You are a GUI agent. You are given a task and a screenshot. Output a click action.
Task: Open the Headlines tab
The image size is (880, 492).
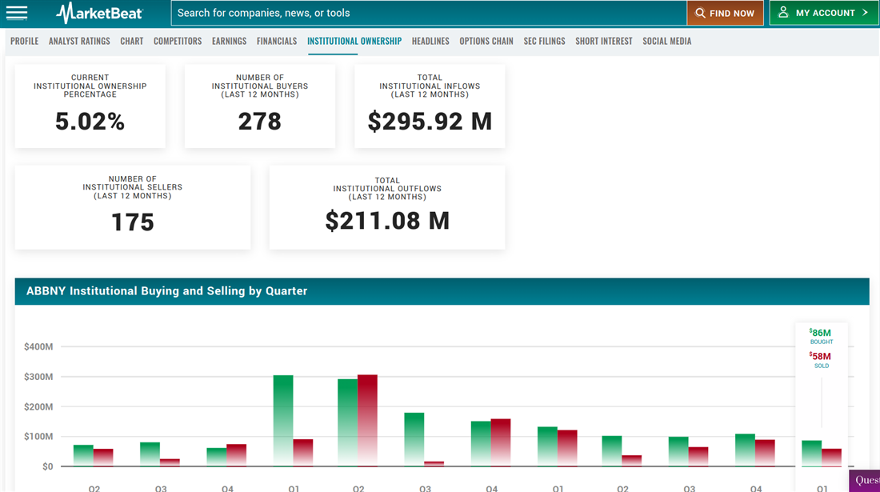[430, 41]
